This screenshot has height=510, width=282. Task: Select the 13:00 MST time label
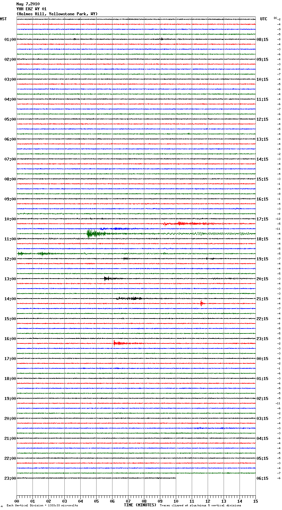[10, 279]
